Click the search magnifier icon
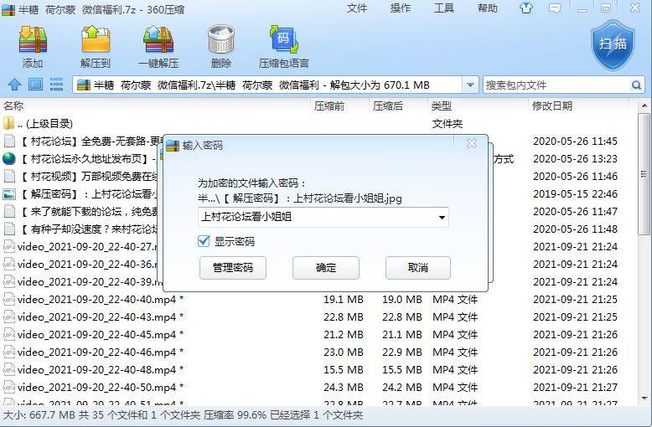 click(x=636, y=85)
